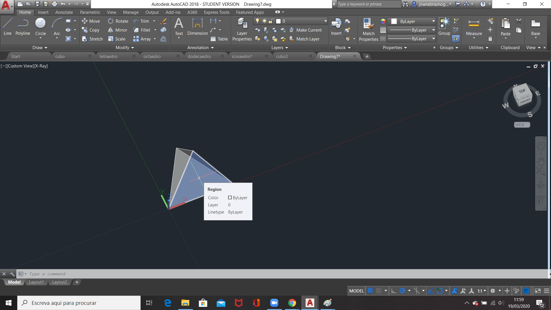Screen dimensions: 551x310
Task: Activate the Move tool
Action: 91,21
